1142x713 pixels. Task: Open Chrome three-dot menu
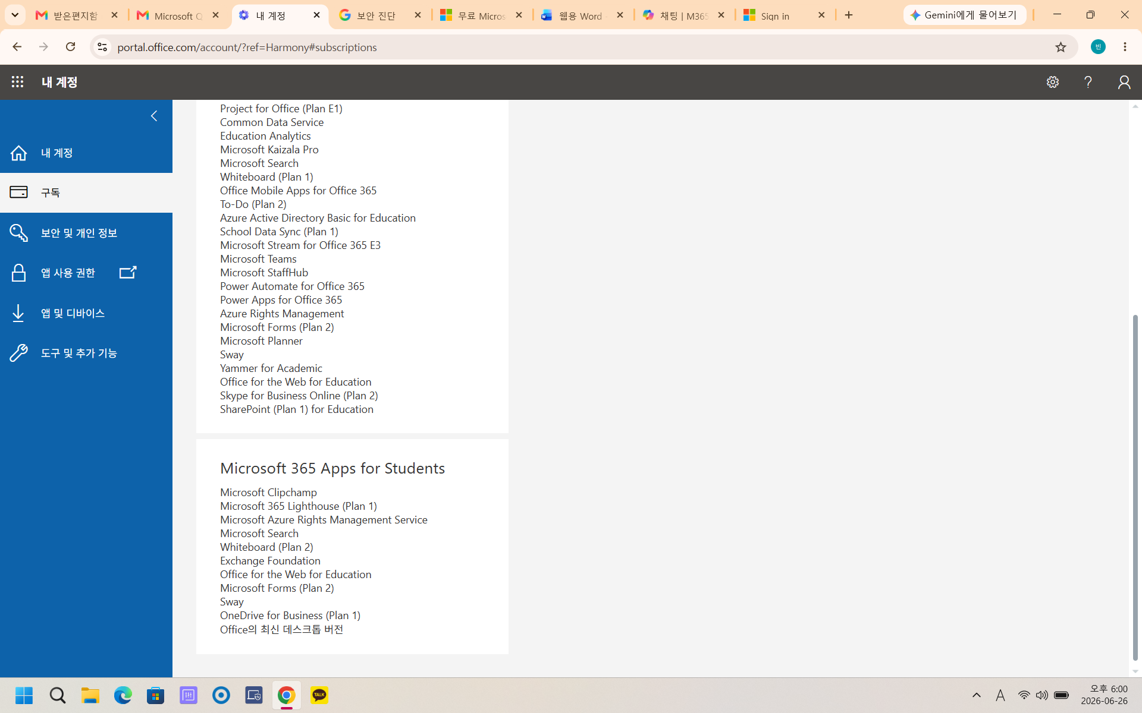click(x=1125, y=47)
